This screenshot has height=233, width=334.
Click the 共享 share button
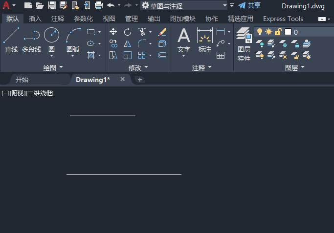[249, 5]
